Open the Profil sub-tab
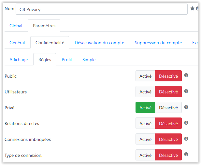 67,60
